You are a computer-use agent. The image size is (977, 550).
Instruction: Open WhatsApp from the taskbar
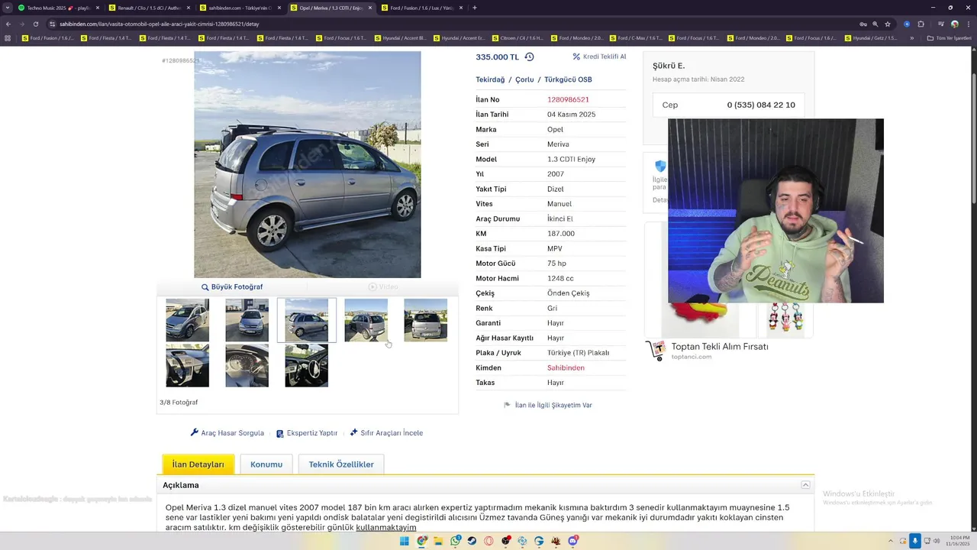[456, 541]
